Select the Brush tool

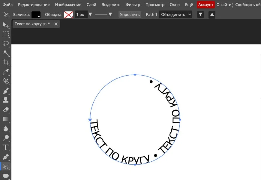6,91
